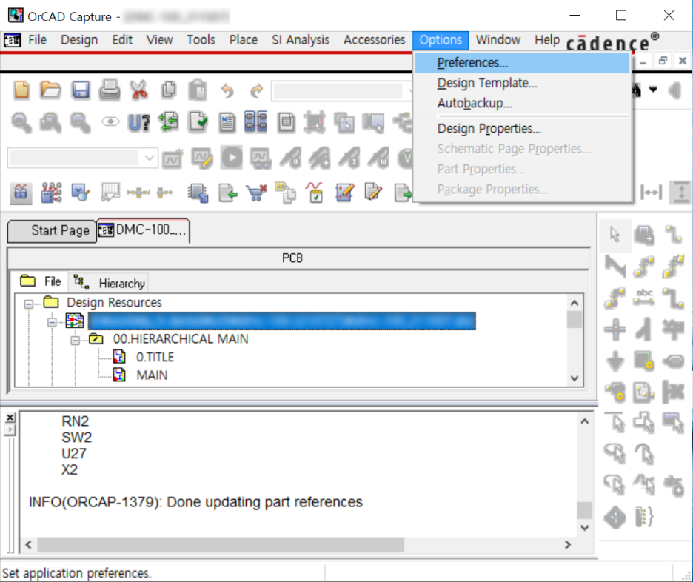Image resolution: width=693 pixels, height=582 pixels.
Task: Click the project tree scroll up arrow
Action: click(575, 303)
